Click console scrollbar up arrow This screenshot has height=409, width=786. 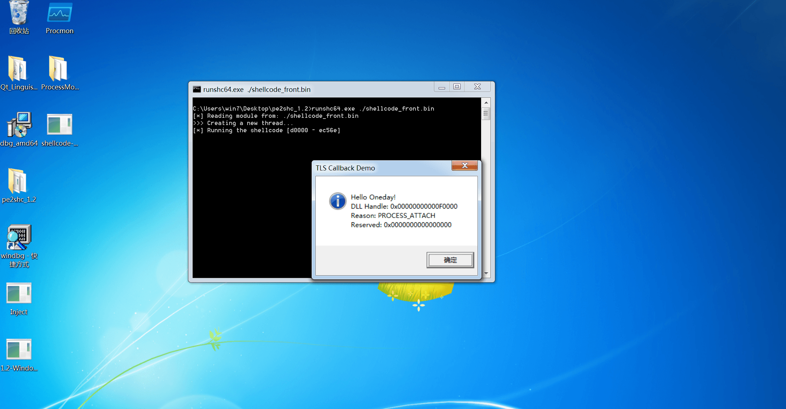(486, 103)
